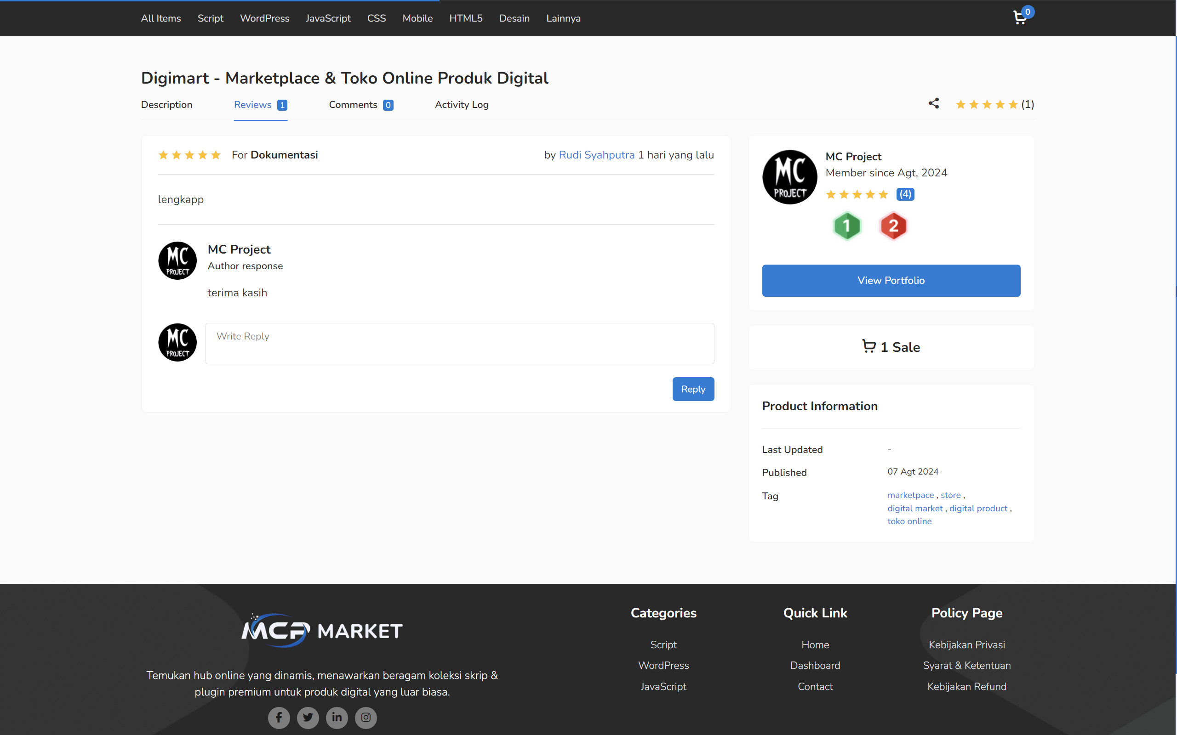Click the product title heading
Viewport: 1177px width, 735px height.
coord(345,78)
